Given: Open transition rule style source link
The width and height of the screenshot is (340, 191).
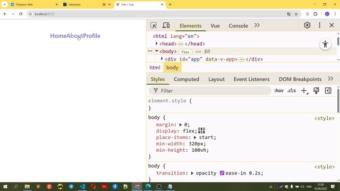Looking at the screenshot, I should [325, 167].
